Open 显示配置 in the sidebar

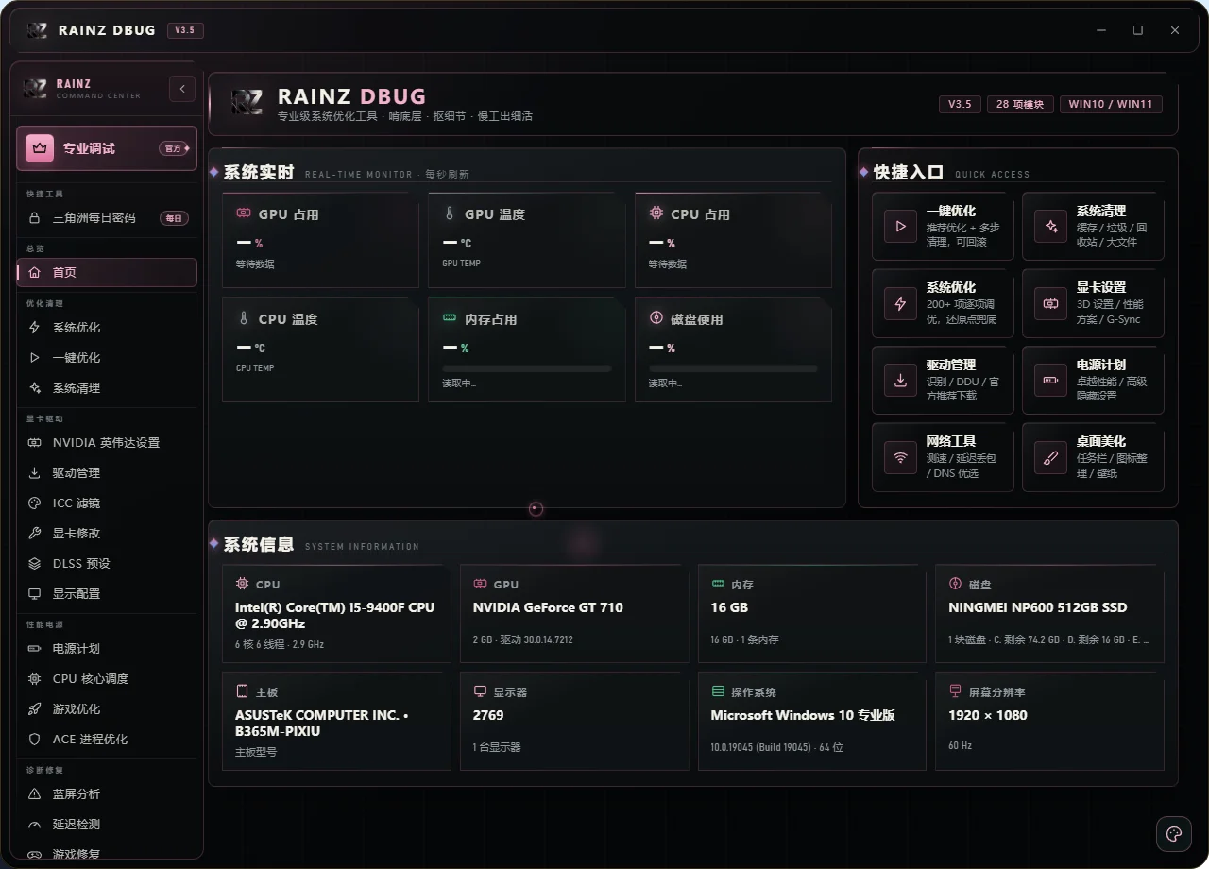pos(107,593)
